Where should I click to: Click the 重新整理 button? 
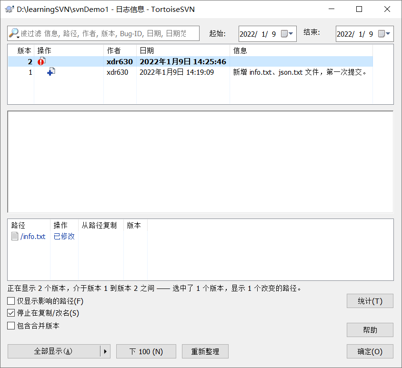tap(205, 351)
